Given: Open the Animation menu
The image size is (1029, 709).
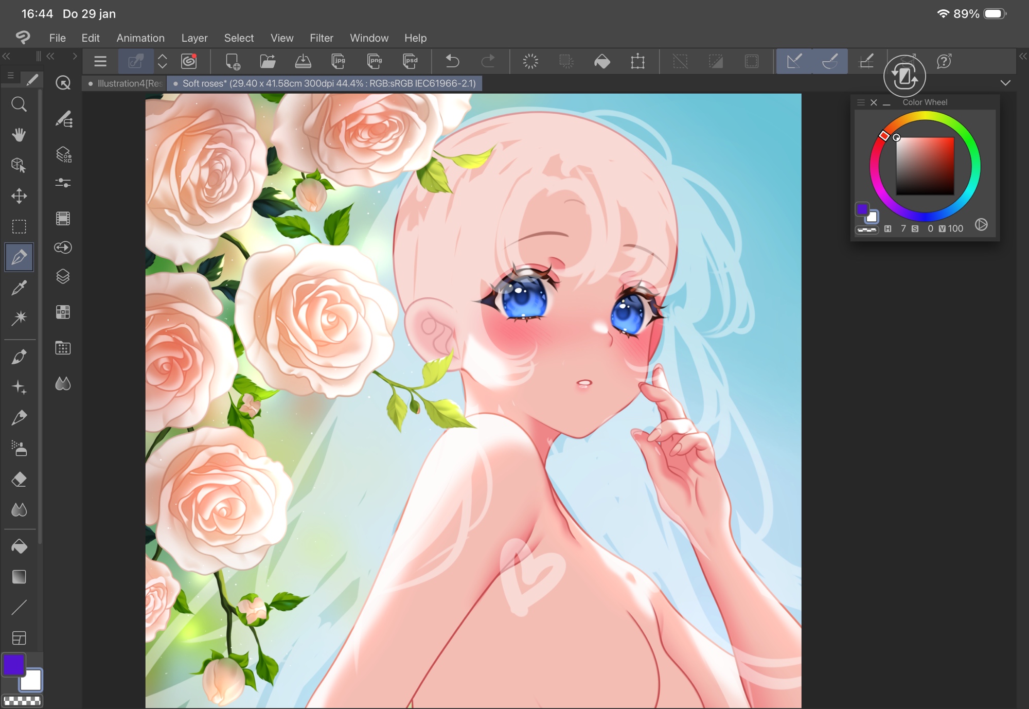Looking at the screenshot, I should click(140, 38).
